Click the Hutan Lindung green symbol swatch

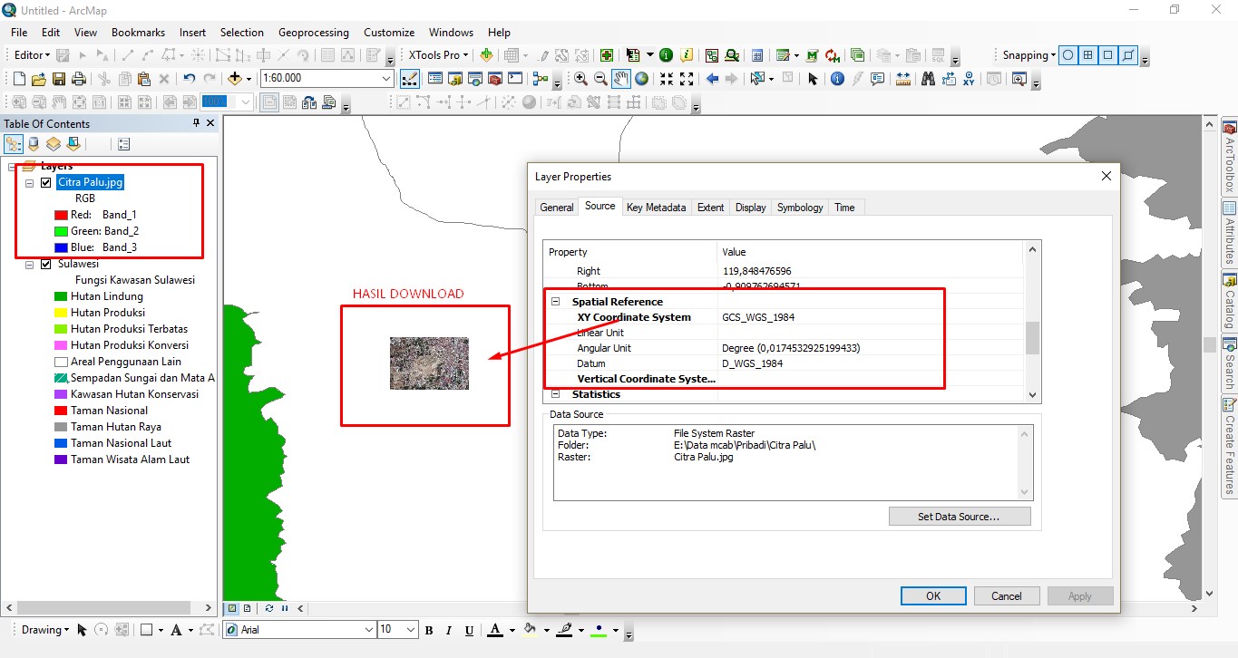61,296
